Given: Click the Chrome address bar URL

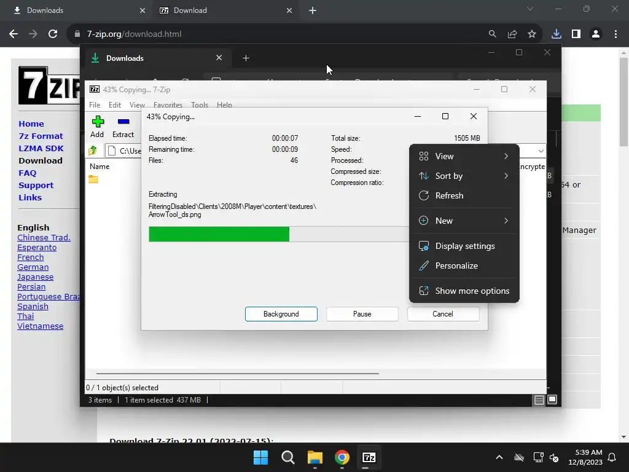Looking at the screenshot, I should pyautogui.click(x=135, y=34).
